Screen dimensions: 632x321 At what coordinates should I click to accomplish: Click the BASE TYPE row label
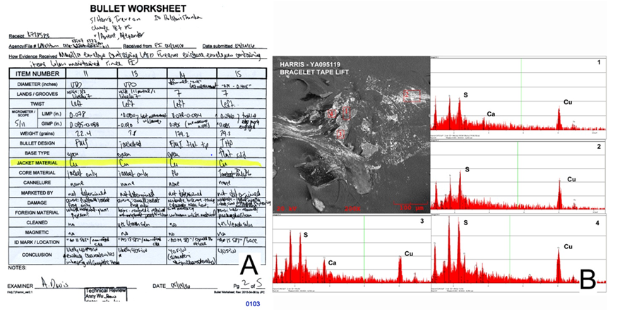click(x=37, y=153)
